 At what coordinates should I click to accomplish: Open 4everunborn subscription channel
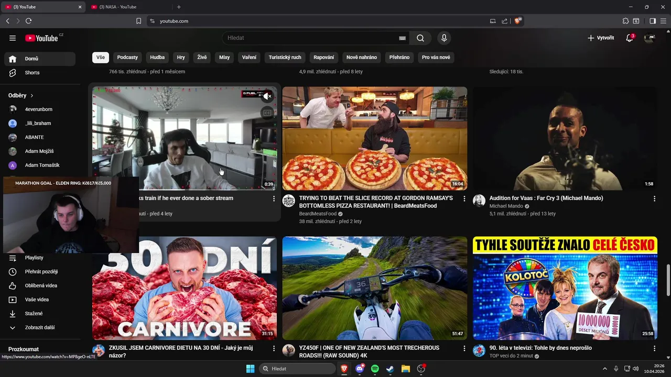pyautogui.click(x=40, y=109)
